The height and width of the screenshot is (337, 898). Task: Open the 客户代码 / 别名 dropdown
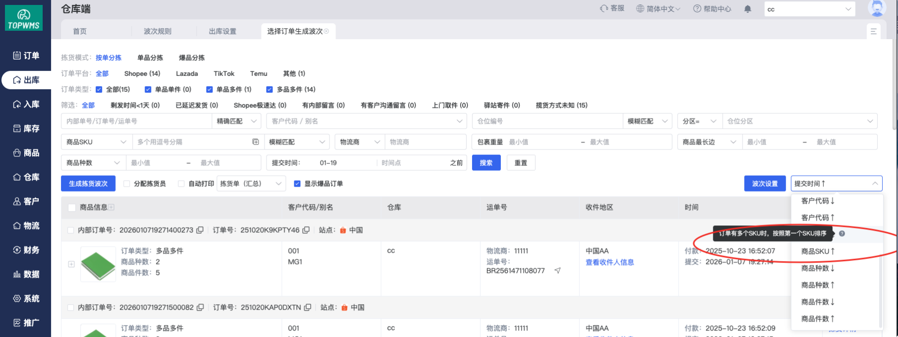[366, 121]
